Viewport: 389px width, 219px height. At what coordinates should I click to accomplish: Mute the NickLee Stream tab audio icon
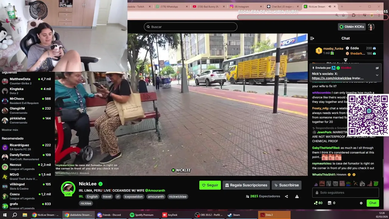click(330, 6)
